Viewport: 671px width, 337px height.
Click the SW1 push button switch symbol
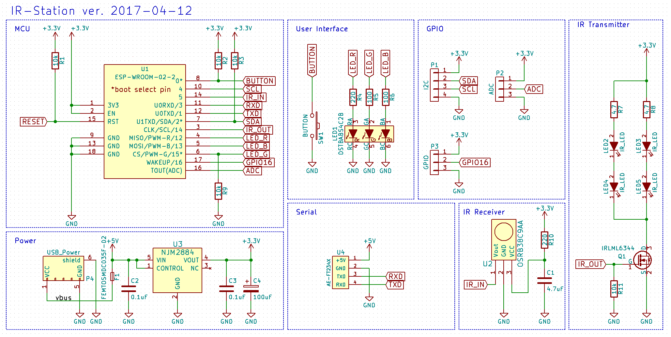tap(315, 125)
